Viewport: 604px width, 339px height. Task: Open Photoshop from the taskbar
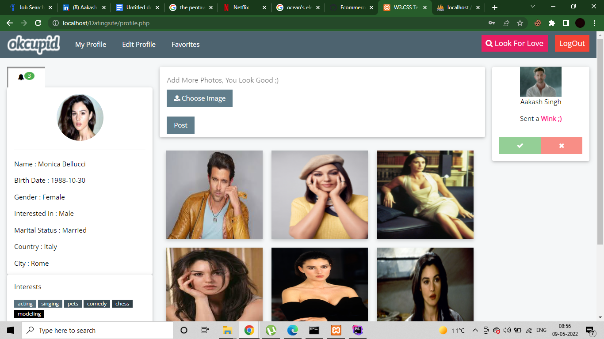pyautogui.click(x=357, y=330)
